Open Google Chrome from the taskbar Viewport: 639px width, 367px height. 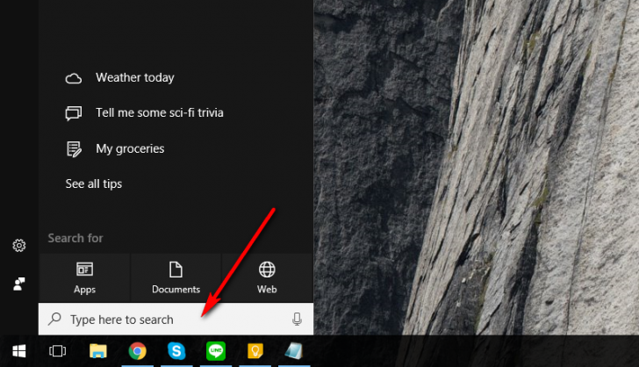click(x=137, y=351)
